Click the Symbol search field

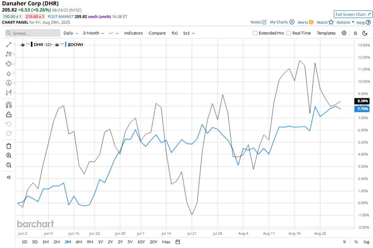coord(33,33)
